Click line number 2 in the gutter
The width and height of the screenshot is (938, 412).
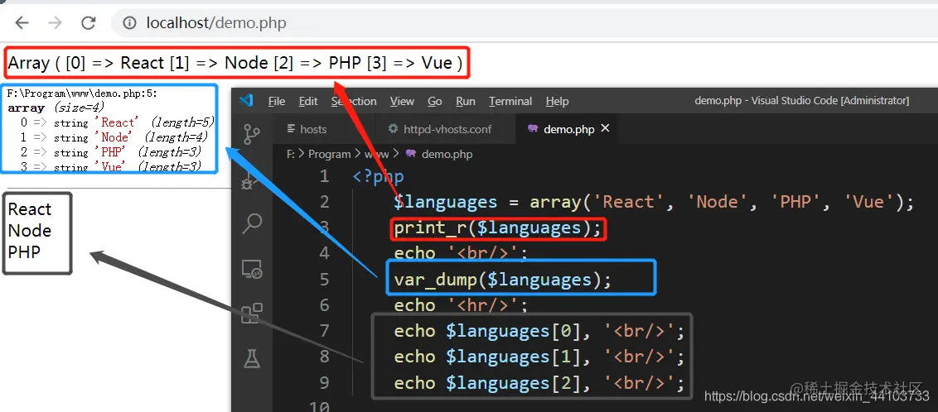(324, 202)
